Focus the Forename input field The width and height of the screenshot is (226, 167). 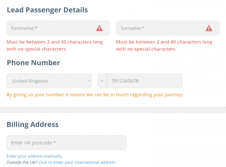coord(58,28)
